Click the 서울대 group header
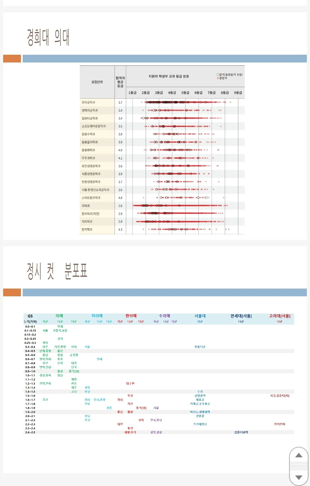The width and height of the screenshot is (310, 486). pos(200,316)
